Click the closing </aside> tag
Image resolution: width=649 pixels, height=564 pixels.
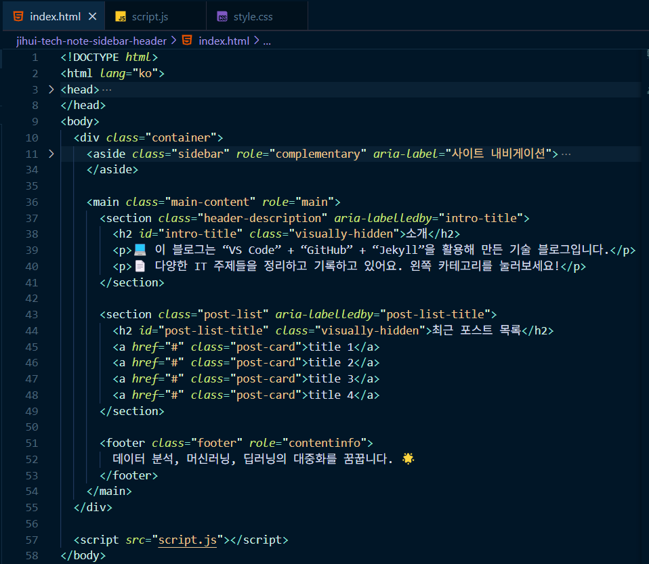pos(112,170)
